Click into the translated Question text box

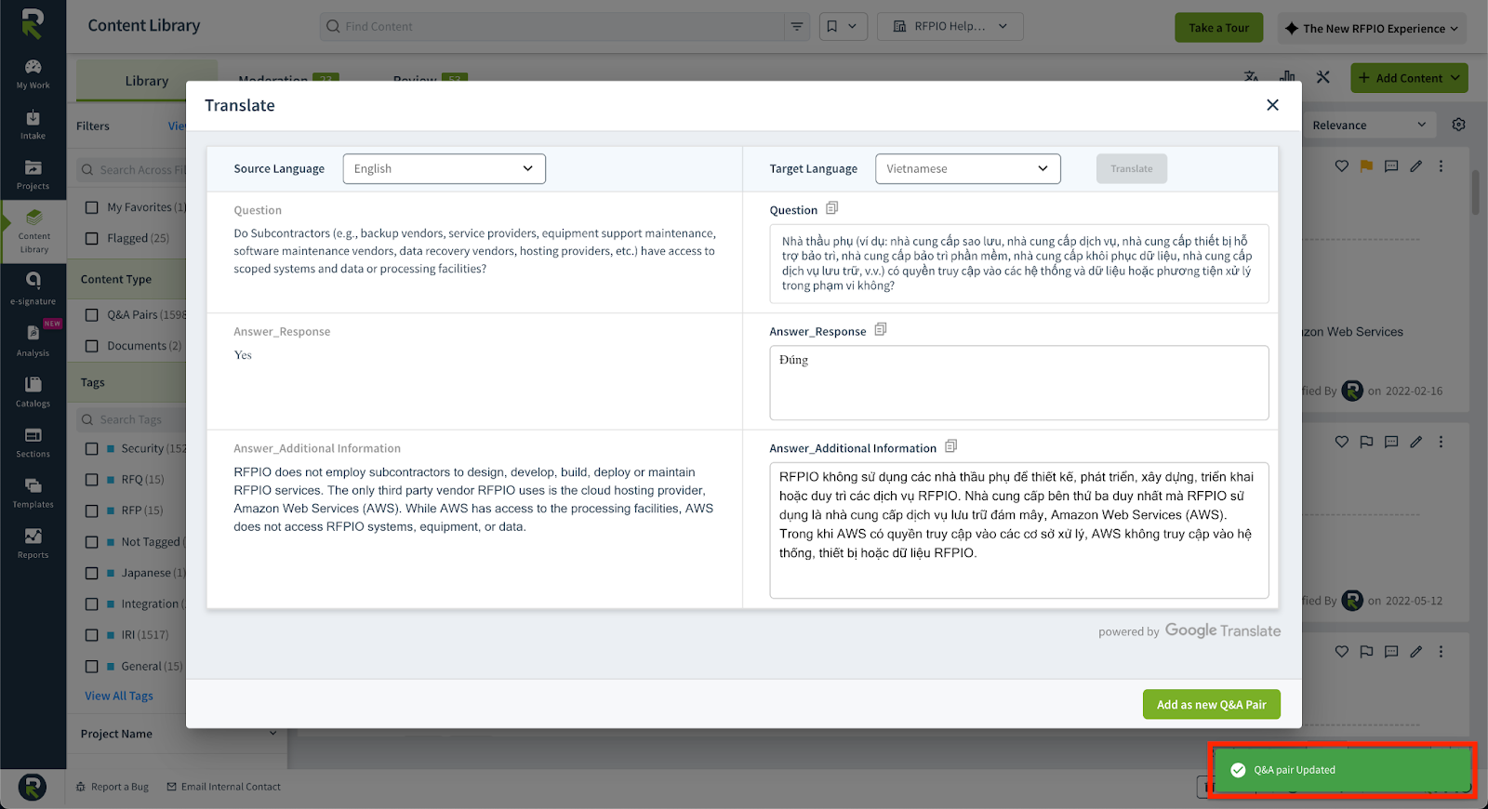(x=1018, y=263)
